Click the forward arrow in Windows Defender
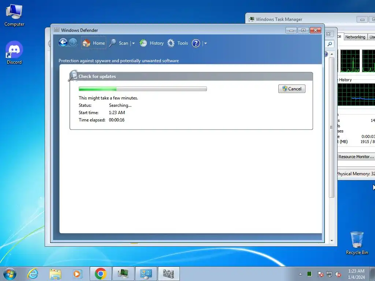Image resolution: width=375 pixels, height=281 pixels. tap(73, 43)
